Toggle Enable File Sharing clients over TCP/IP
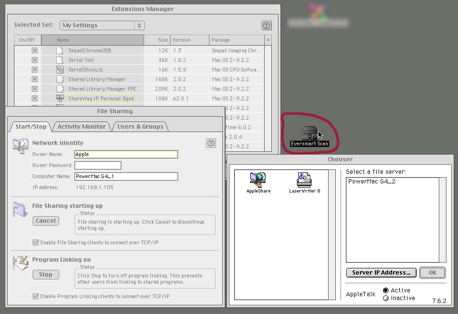458x314 pixels. [x=36, y=242]
